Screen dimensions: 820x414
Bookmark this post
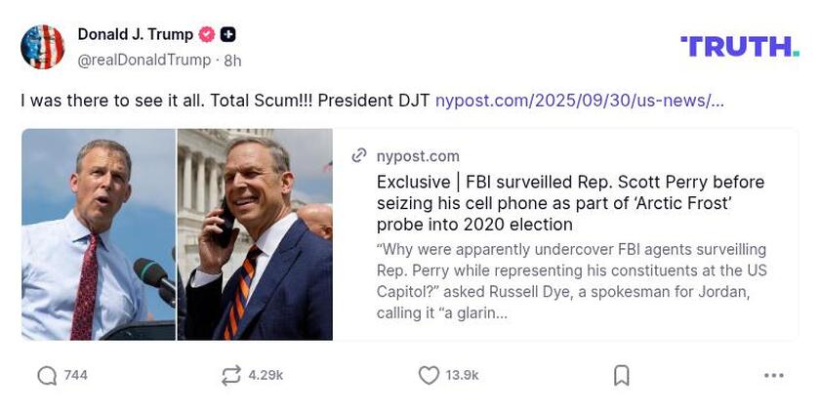click(621, 375)
